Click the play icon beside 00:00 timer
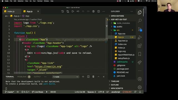Viewport: 178px width, 100px height. click(x=47, y=92)
